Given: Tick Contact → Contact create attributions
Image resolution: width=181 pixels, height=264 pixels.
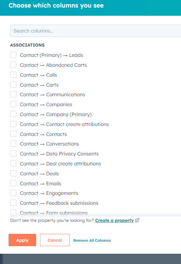Looking at the screenshot, I should click(13, 124).
